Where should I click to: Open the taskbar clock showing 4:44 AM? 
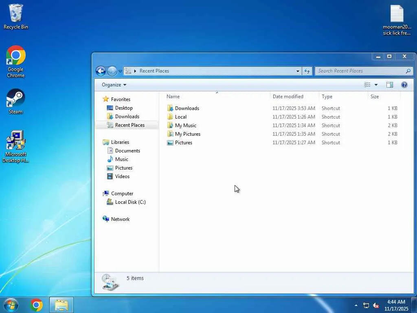coord(396,305)
